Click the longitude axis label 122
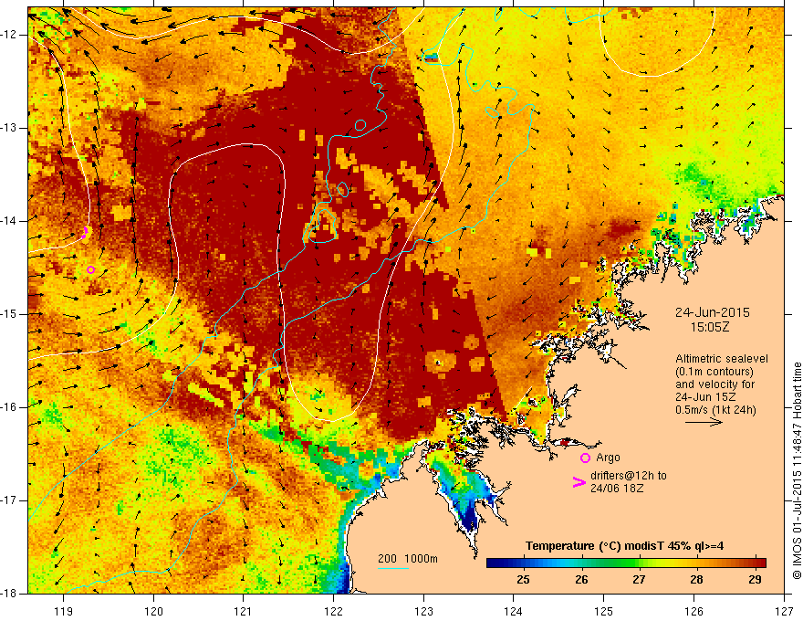The image size is (803, 621). (333, 611)
